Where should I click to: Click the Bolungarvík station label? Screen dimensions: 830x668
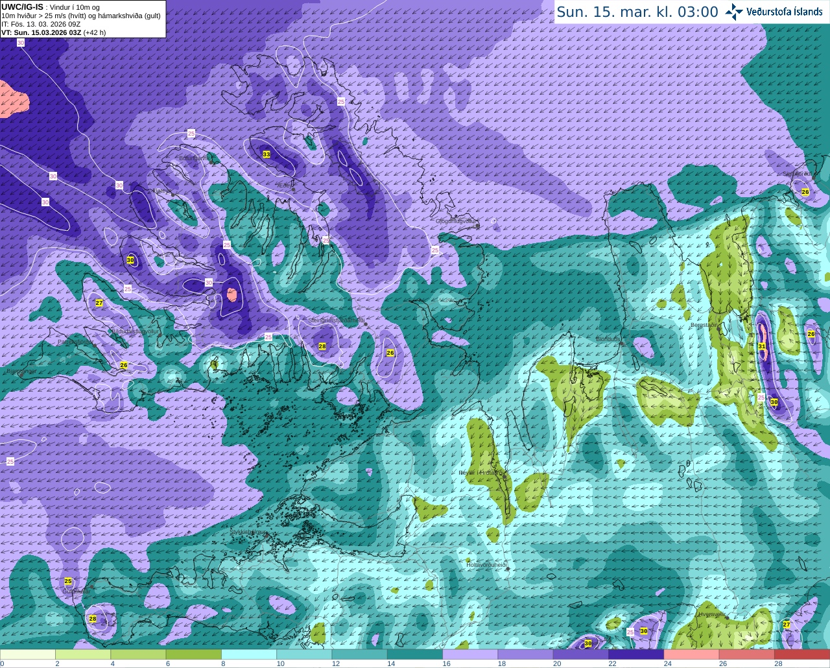pyautogui.click(x=194, y=158)
